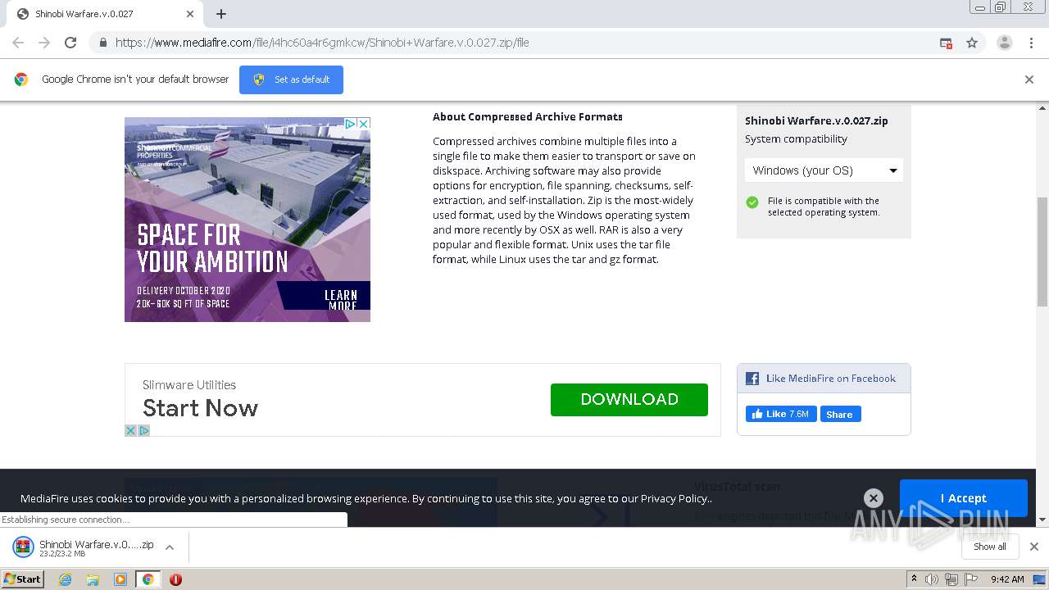Click the 9:42 AM system clock
Image resolution: width=1049 pixels, height=590 pixels.
(1007, 579)
